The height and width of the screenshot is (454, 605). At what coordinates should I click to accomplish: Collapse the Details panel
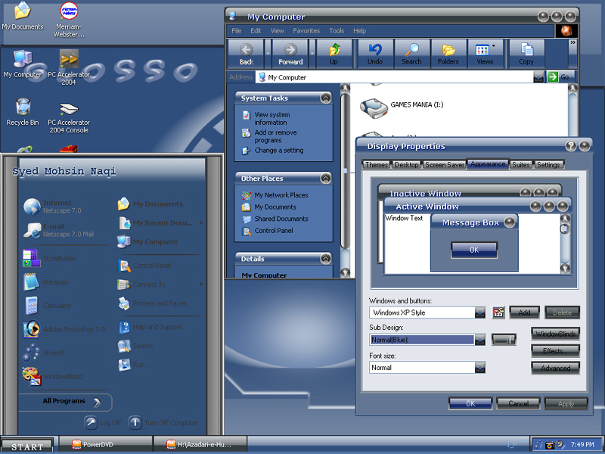point(326,259)
